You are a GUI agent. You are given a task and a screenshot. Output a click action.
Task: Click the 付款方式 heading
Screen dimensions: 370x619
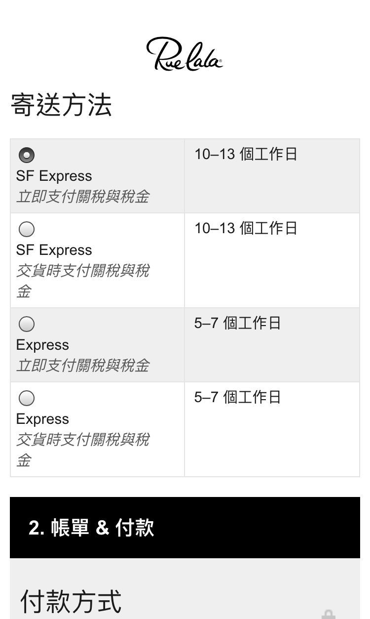click(x=71, y=601)
